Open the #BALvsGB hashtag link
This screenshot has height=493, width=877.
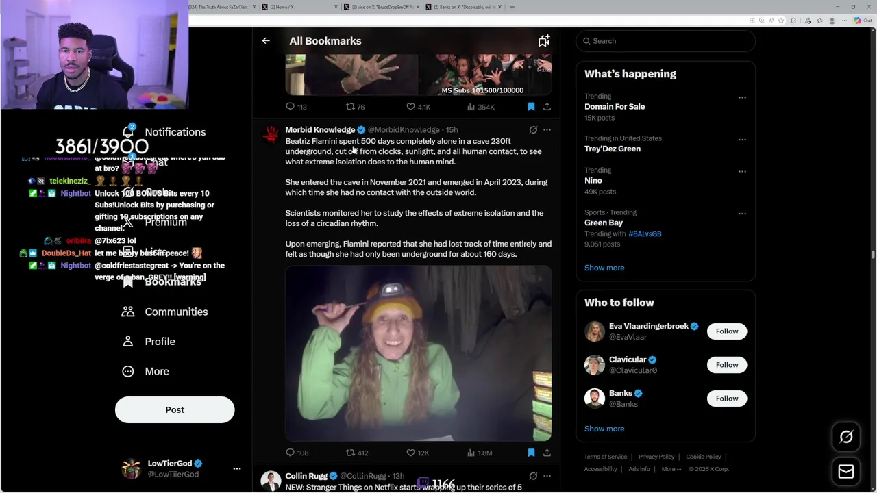tap(645, 233)
